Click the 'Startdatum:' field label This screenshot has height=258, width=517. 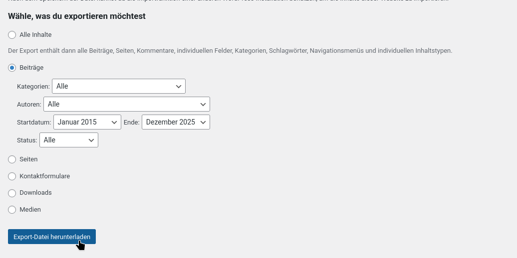click(x=34, y=123)
